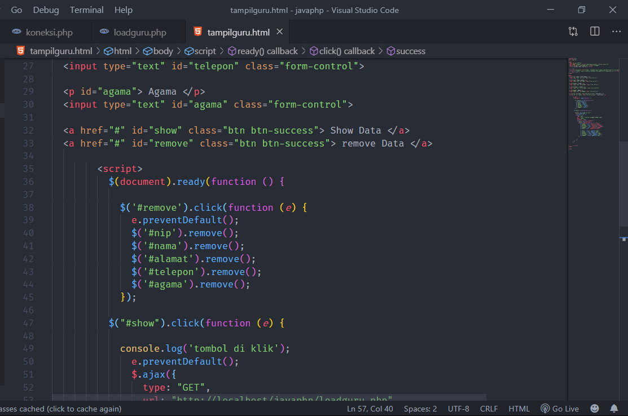Click the $("#show").click function line
Screen dimensions: 628x416
197,323
